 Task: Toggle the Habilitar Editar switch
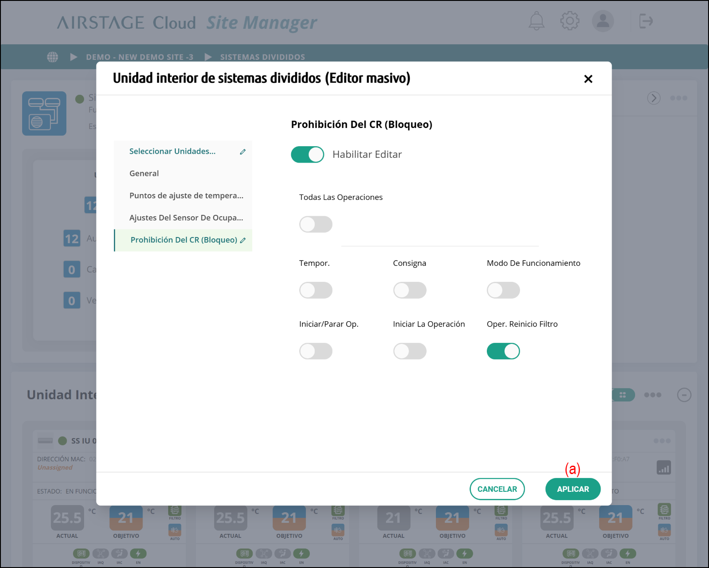[x=308, y=155]
